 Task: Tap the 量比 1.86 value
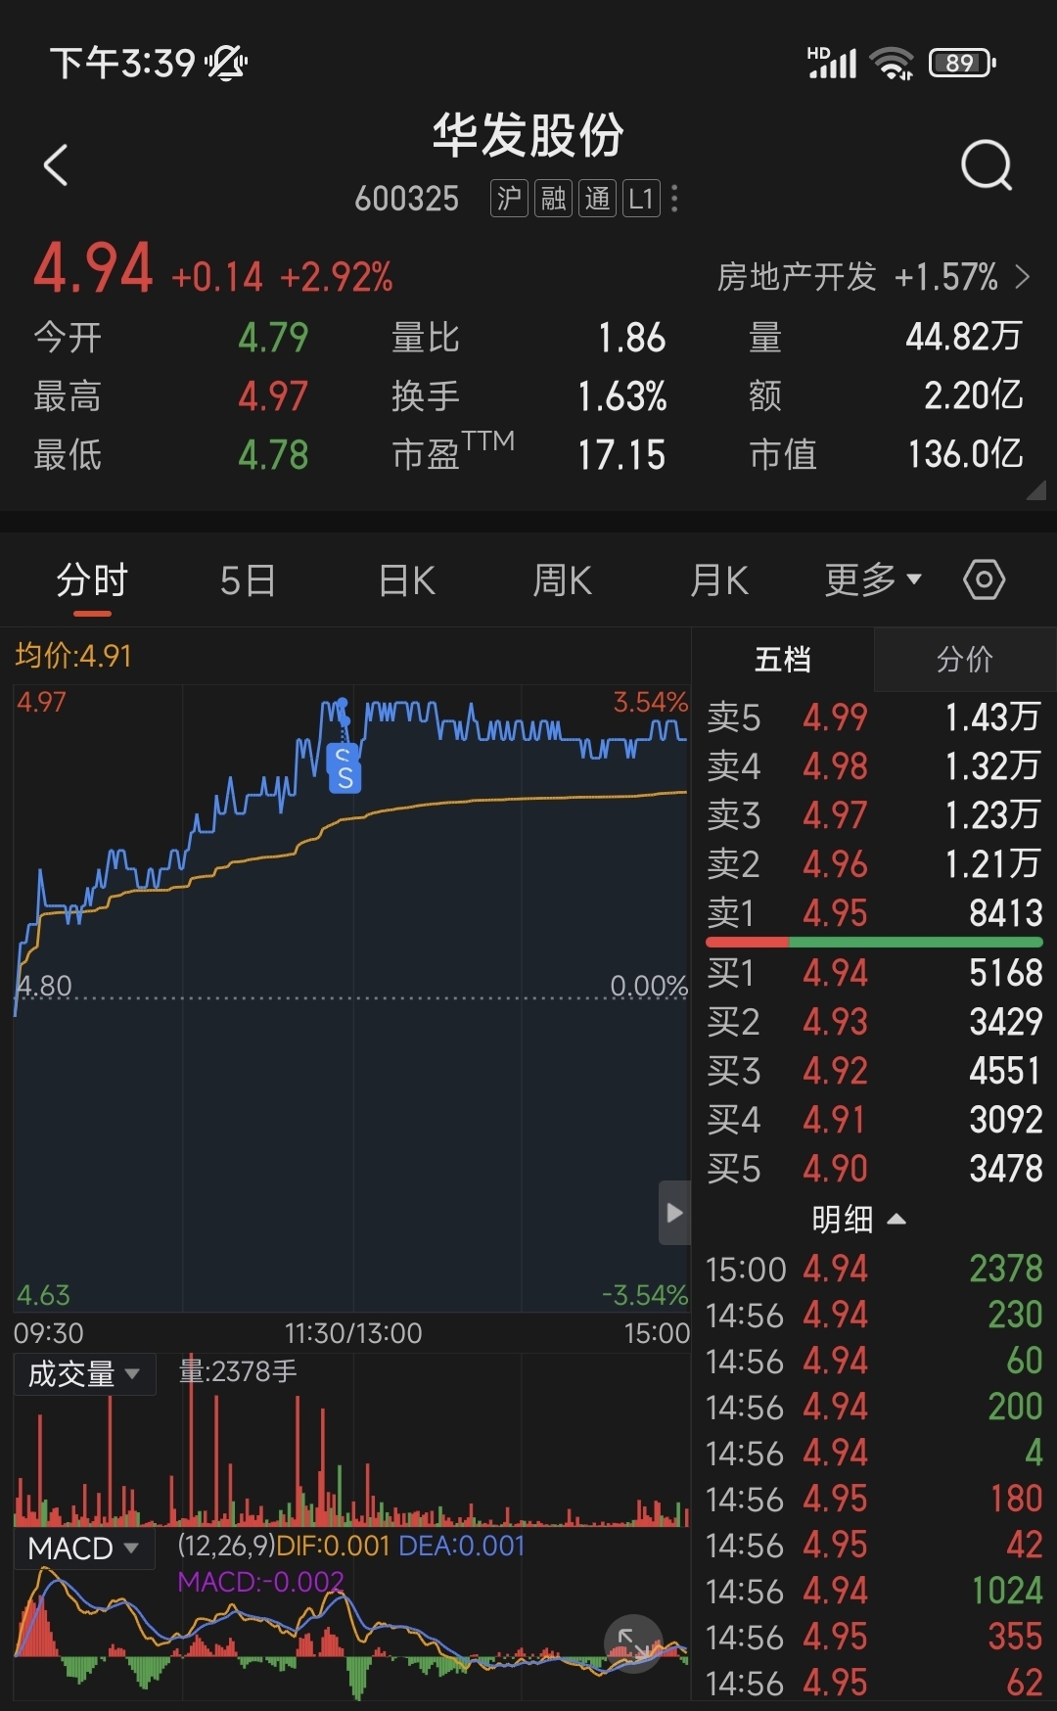coord(631,338)
